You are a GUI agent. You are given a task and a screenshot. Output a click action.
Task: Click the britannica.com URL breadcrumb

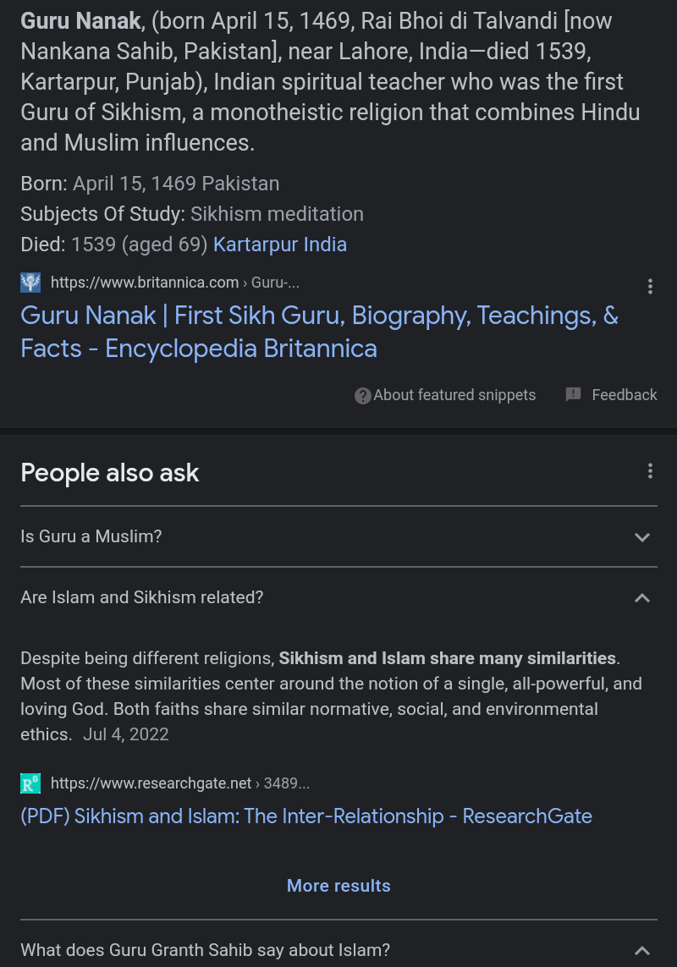coord(174,283)
